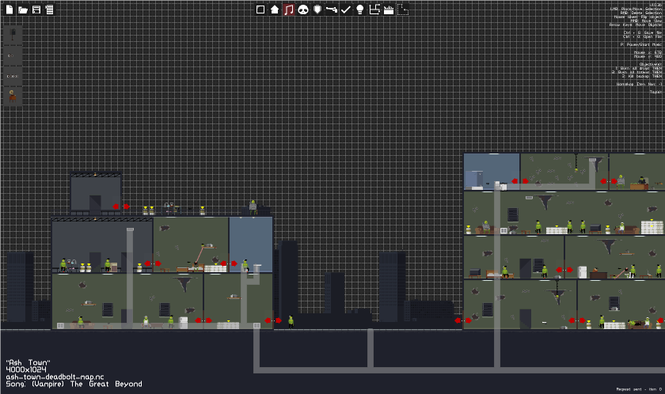665x394 pixels.
Task: Select the house building tool
Action: tap(275, 9)
